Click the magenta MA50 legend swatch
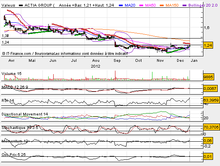The height and width of the screenshot is (166, 220). [141, 5]
